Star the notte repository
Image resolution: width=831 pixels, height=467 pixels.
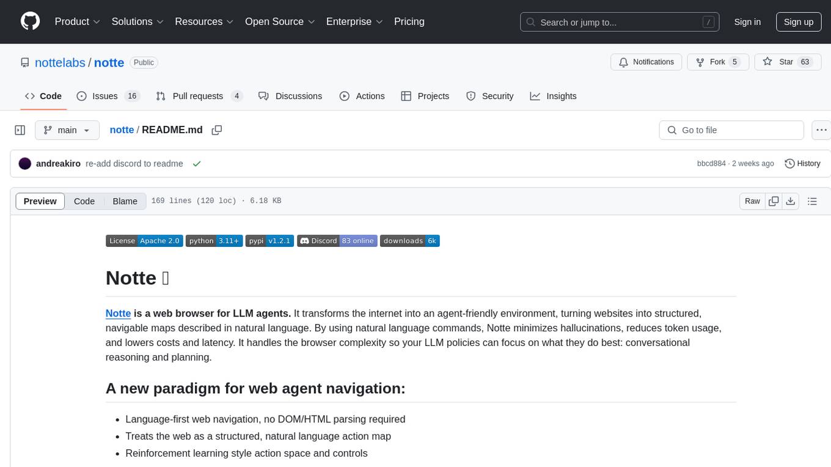[788, 62]
